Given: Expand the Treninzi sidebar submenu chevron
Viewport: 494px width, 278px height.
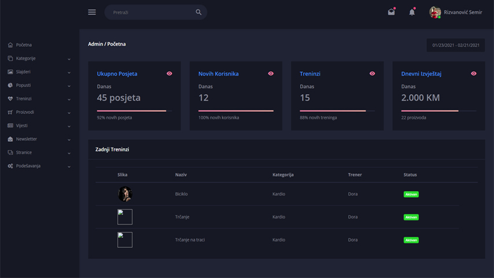Looking at the screenshot, I should [69, 100].
